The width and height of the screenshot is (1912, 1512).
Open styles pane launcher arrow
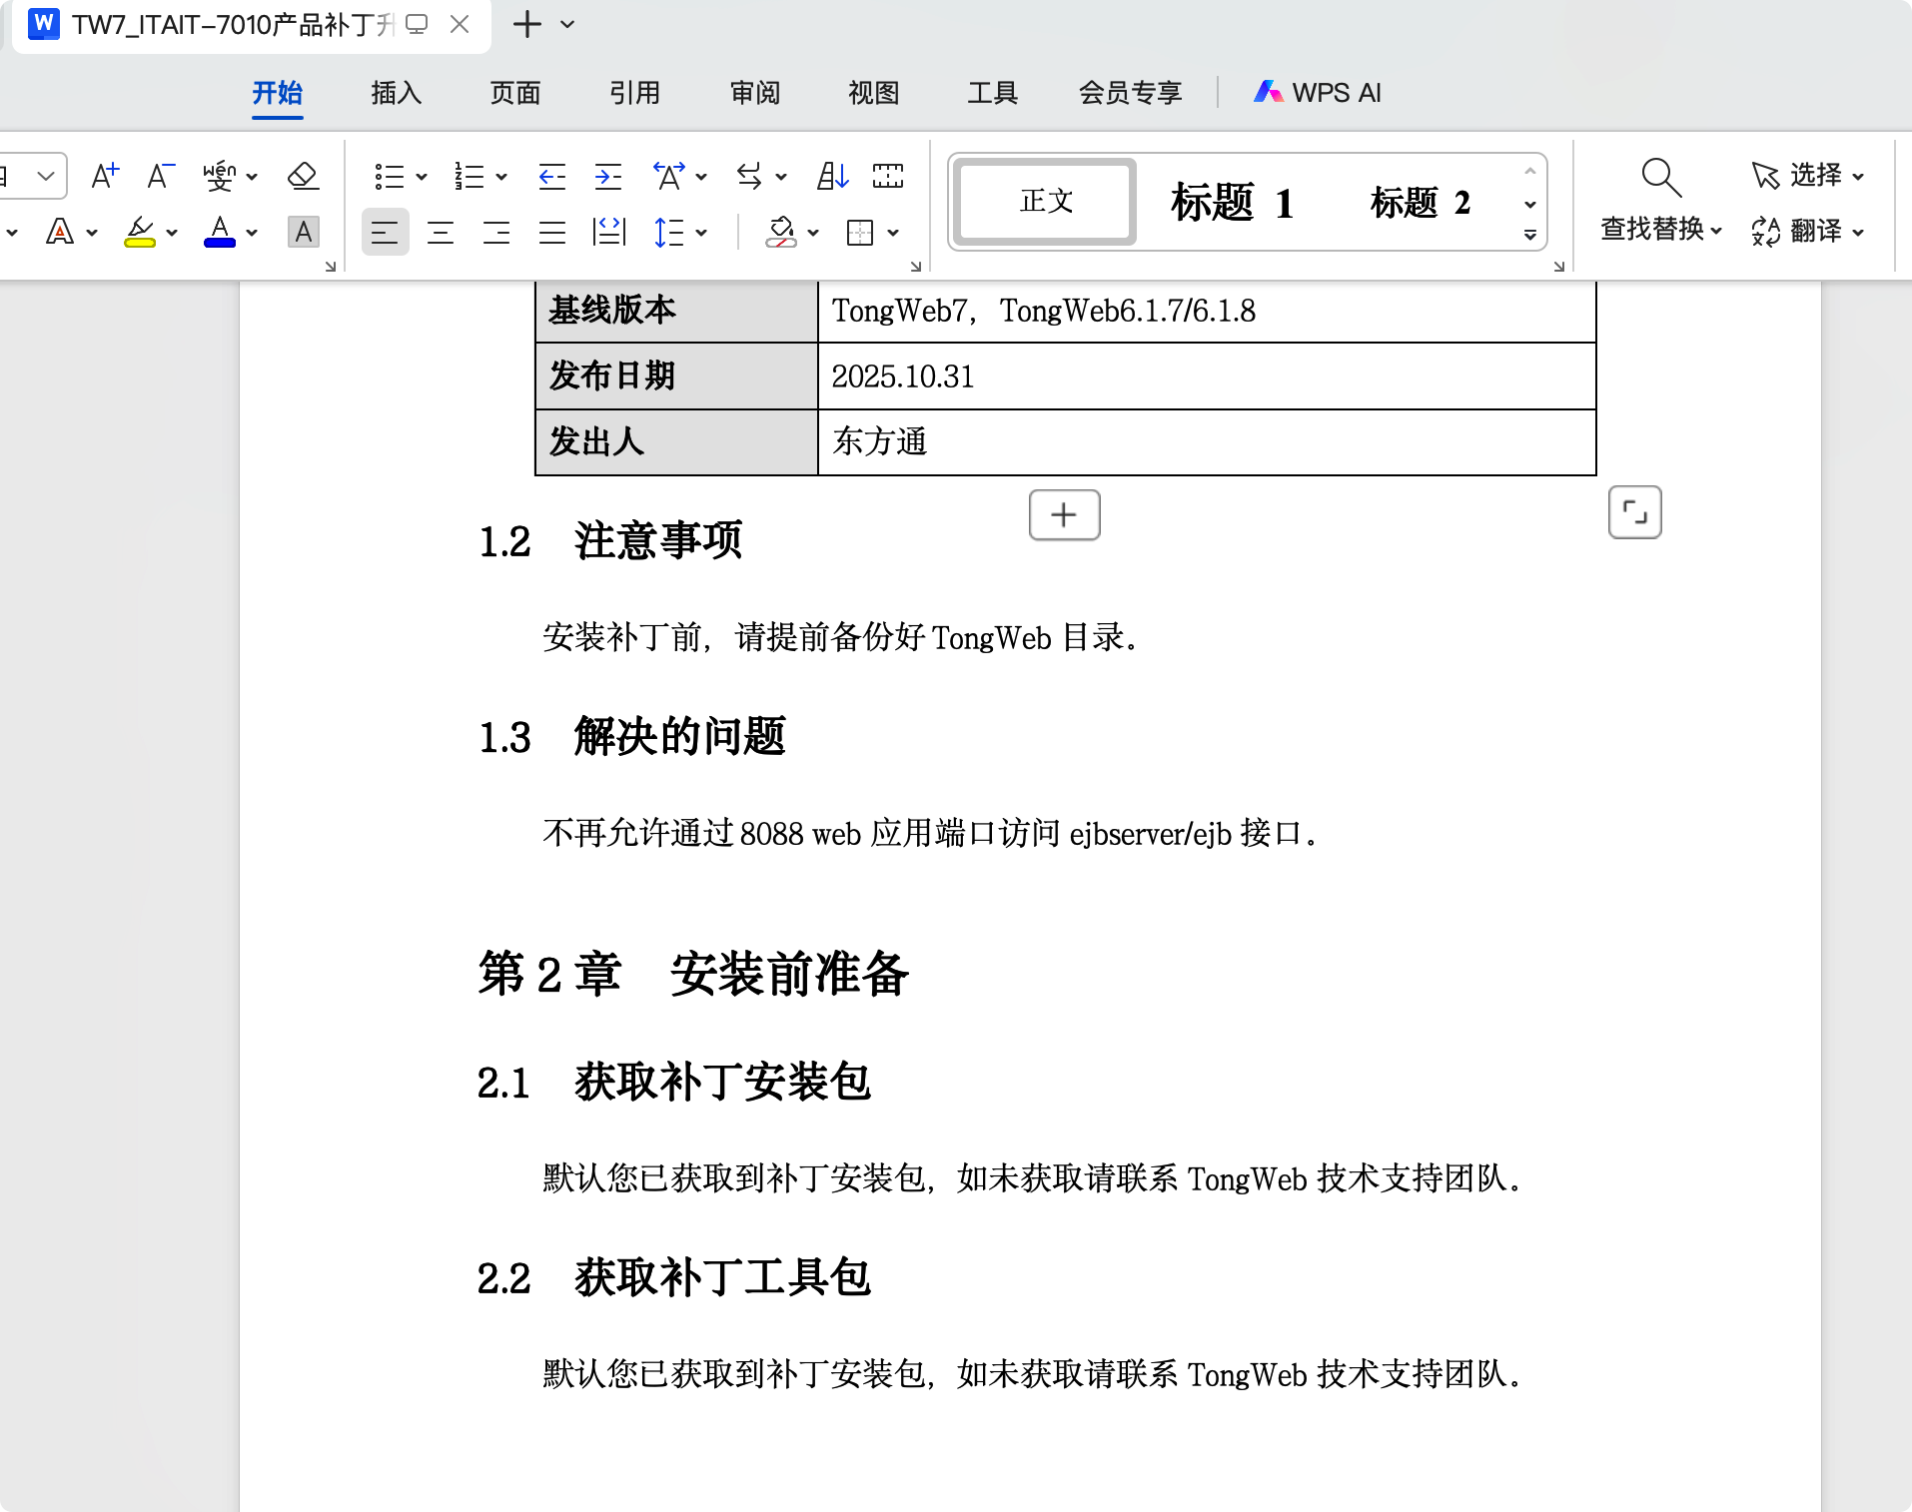click(1558, 267)
